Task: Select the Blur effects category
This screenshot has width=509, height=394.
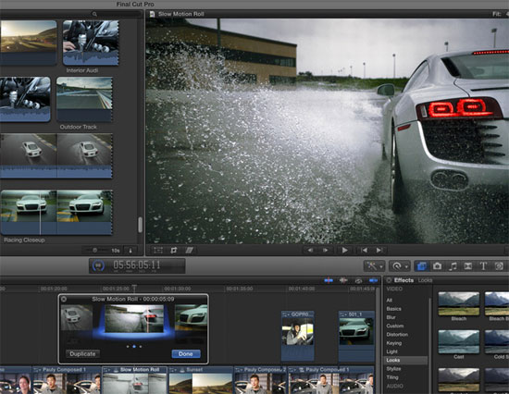Action: click(x=391, y=317)
